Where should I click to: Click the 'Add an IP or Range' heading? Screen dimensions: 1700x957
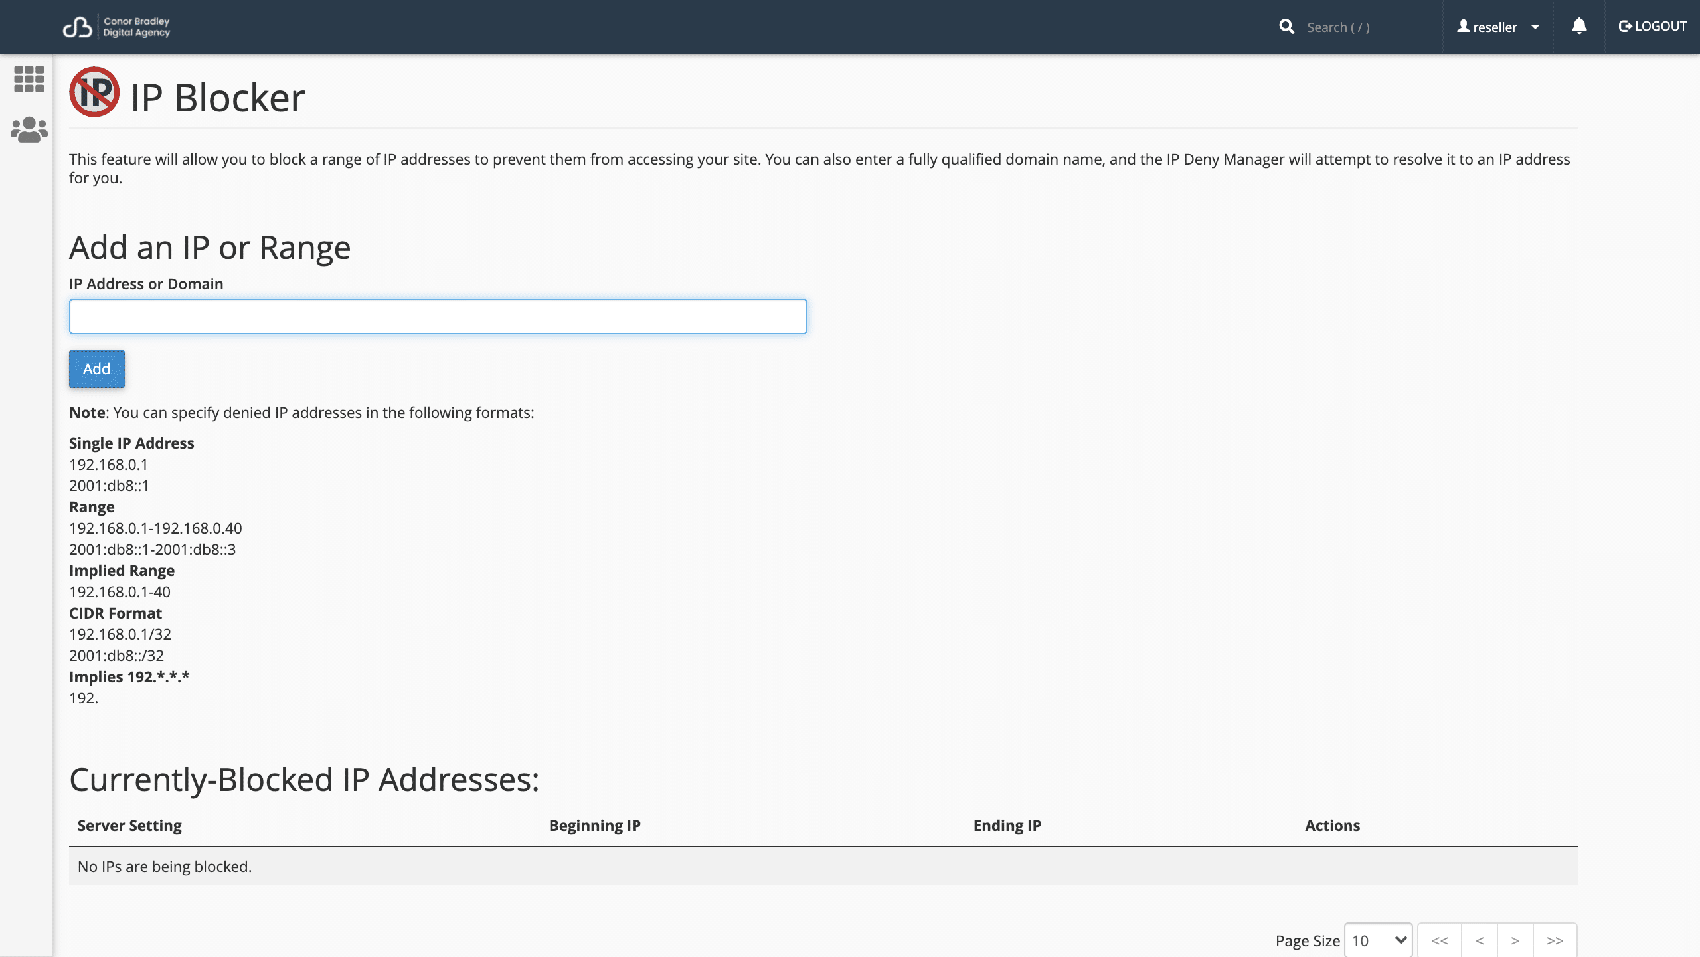tap(210, 248)
